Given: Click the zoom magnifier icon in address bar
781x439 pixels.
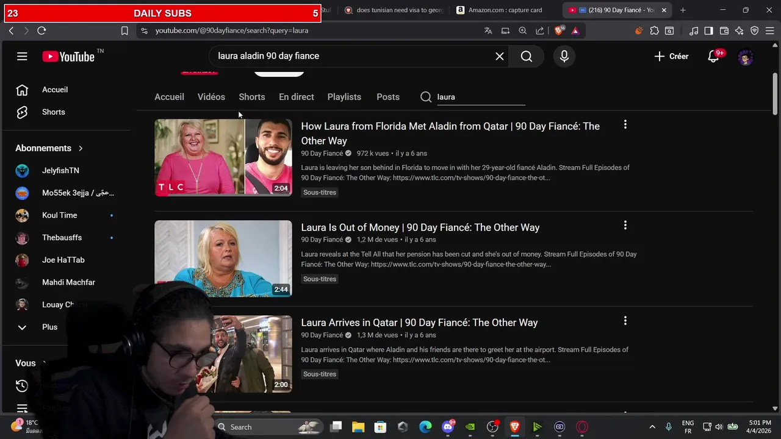Looking at the screenshot, I should point(522,30).
